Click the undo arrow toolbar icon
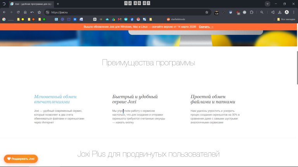298x167 pixels. 32,12
